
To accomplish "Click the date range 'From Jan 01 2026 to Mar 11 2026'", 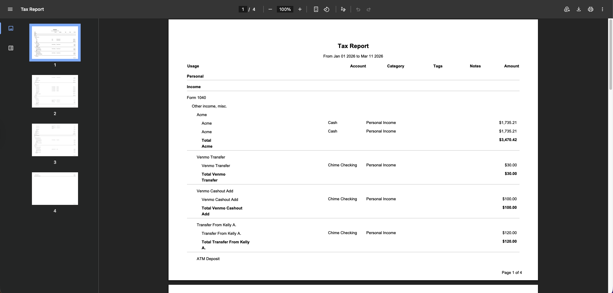I will click(x=353, y=56).
